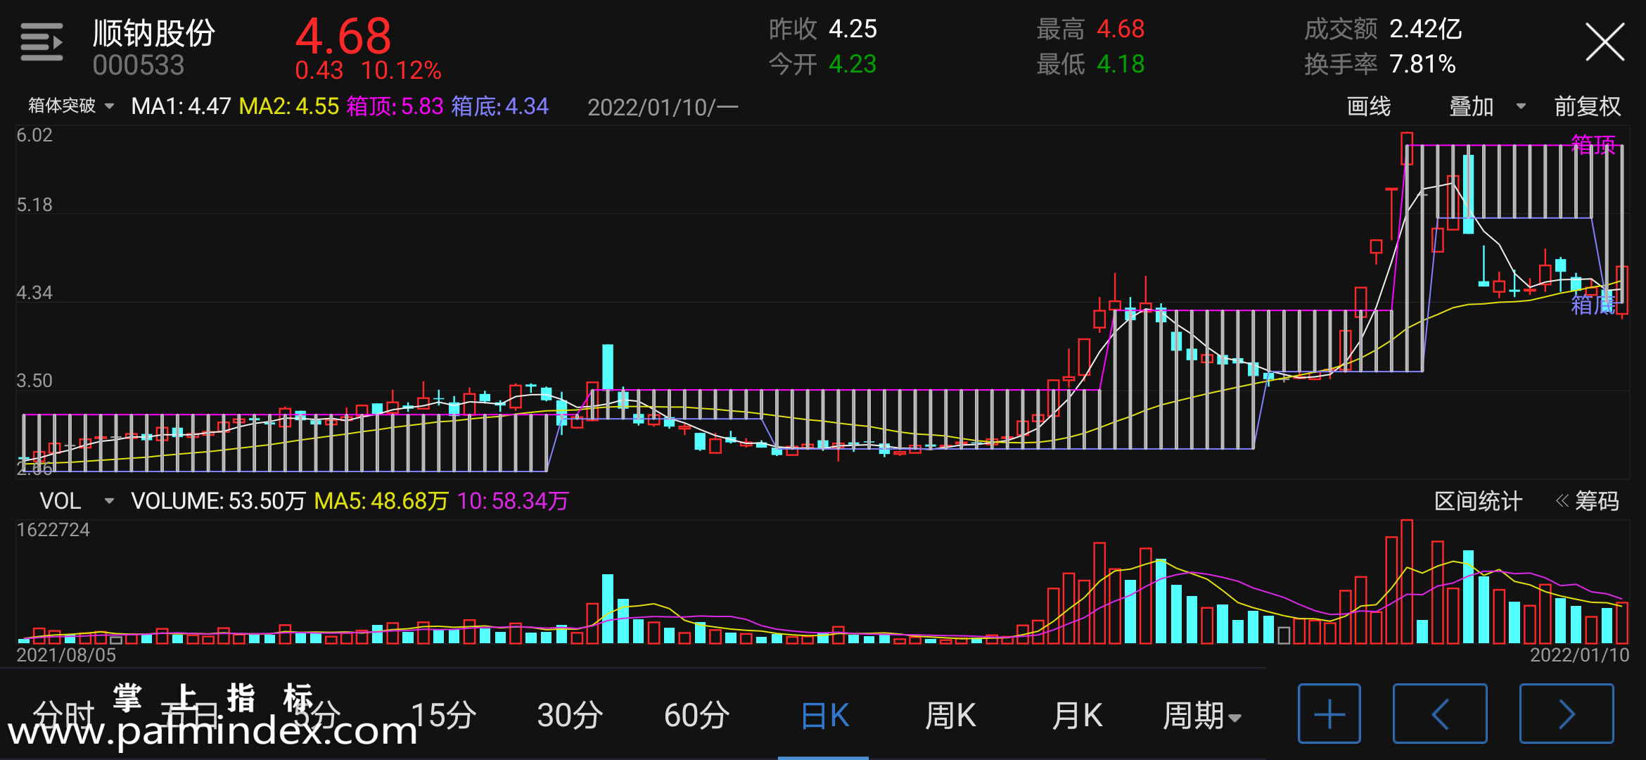This screenshot has height=760, width=1646.
Task: Toggle 前复权 price adjustment
Action: tap(1587, 107)
